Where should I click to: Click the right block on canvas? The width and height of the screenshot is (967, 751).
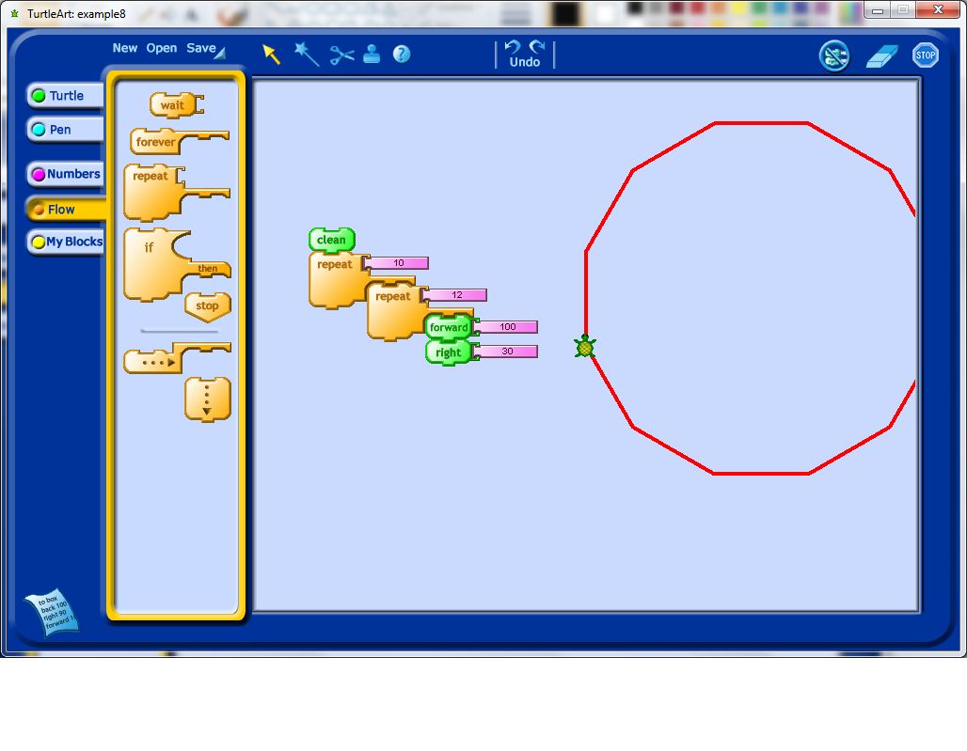pos(449,352)
